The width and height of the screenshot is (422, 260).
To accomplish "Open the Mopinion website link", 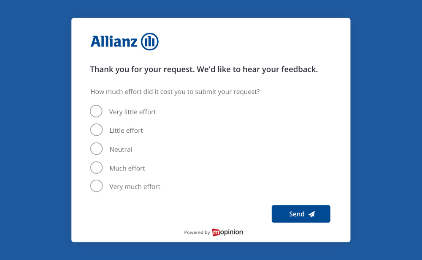I will 228,232.
